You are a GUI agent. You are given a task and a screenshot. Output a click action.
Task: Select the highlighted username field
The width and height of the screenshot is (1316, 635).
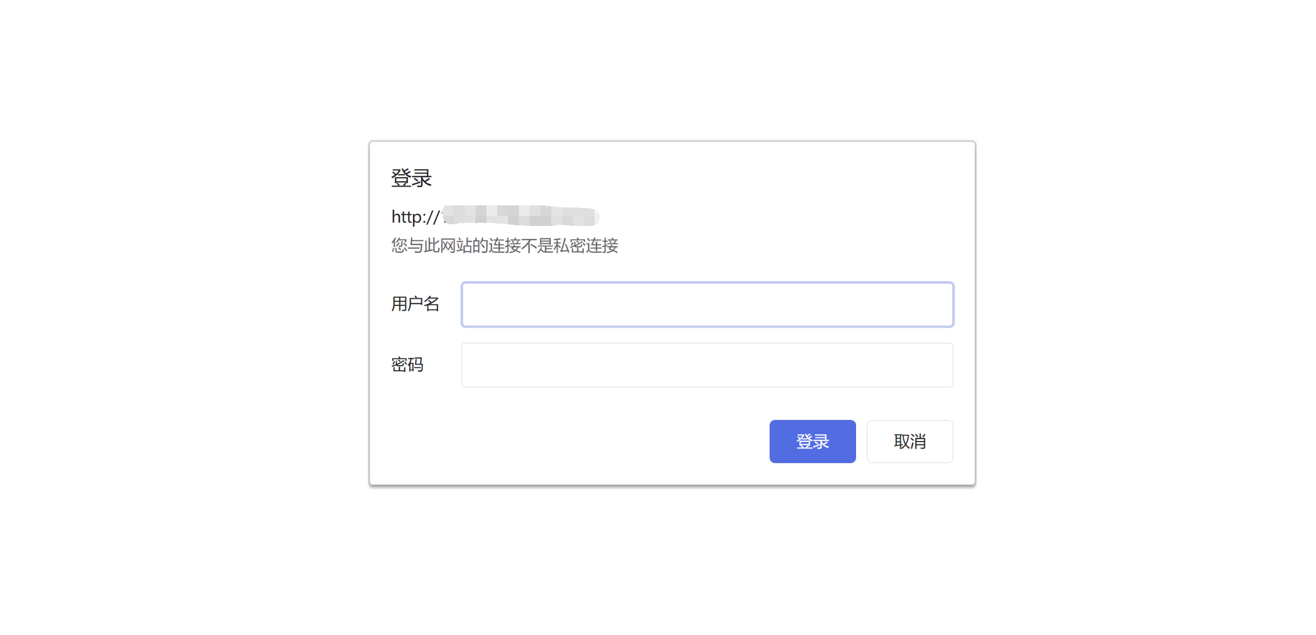[707, 304]
